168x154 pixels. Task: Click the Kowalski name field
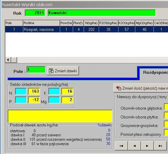pyautogui.click(x=102, y=13)
